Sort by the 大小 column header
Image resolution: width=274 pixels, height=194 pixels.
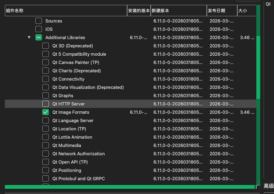tap(247, 10)
